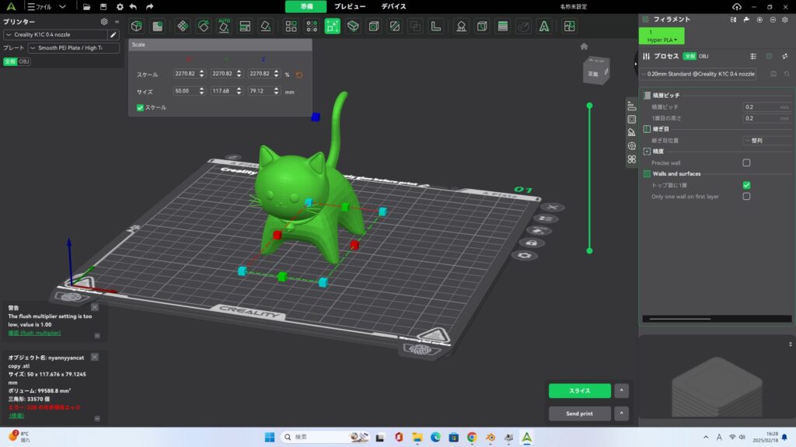Expand arrow beside the スライス button
Image resolution: width=796 pixels, height=447 pixels.
coord(621,390)
